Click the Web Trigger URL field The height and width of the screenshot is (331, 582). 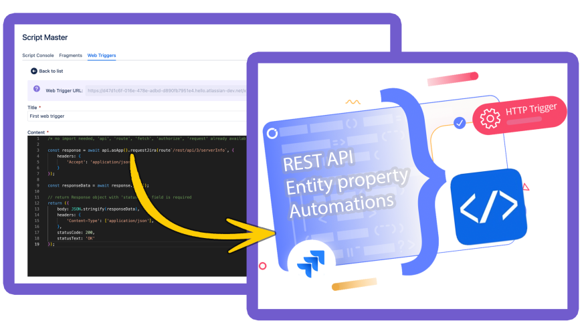point(166,90)
